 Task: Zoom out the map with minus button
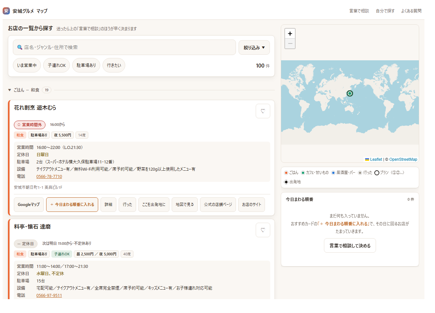[x=290, y=43]
